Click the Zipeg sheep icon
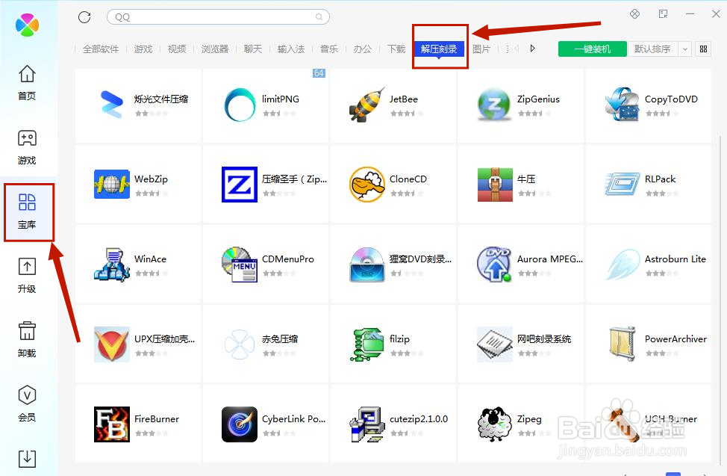 pyautogui.click(x=494, y=424)
